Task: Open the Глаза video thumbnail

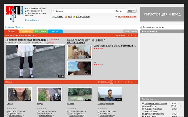Action: 19,94
